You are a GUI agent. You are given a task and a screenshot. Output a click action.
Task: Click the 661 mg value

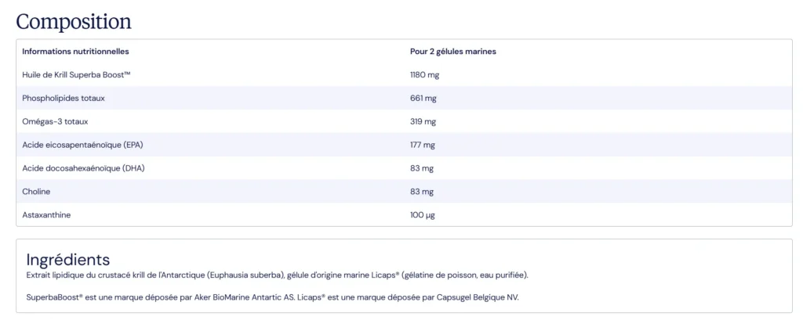(423, 98)
